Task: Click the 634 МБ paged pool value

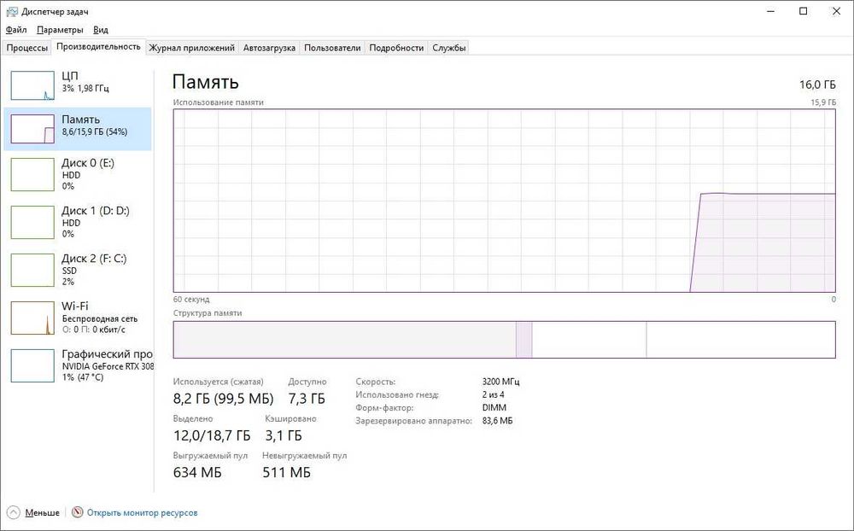Action: 197,473
